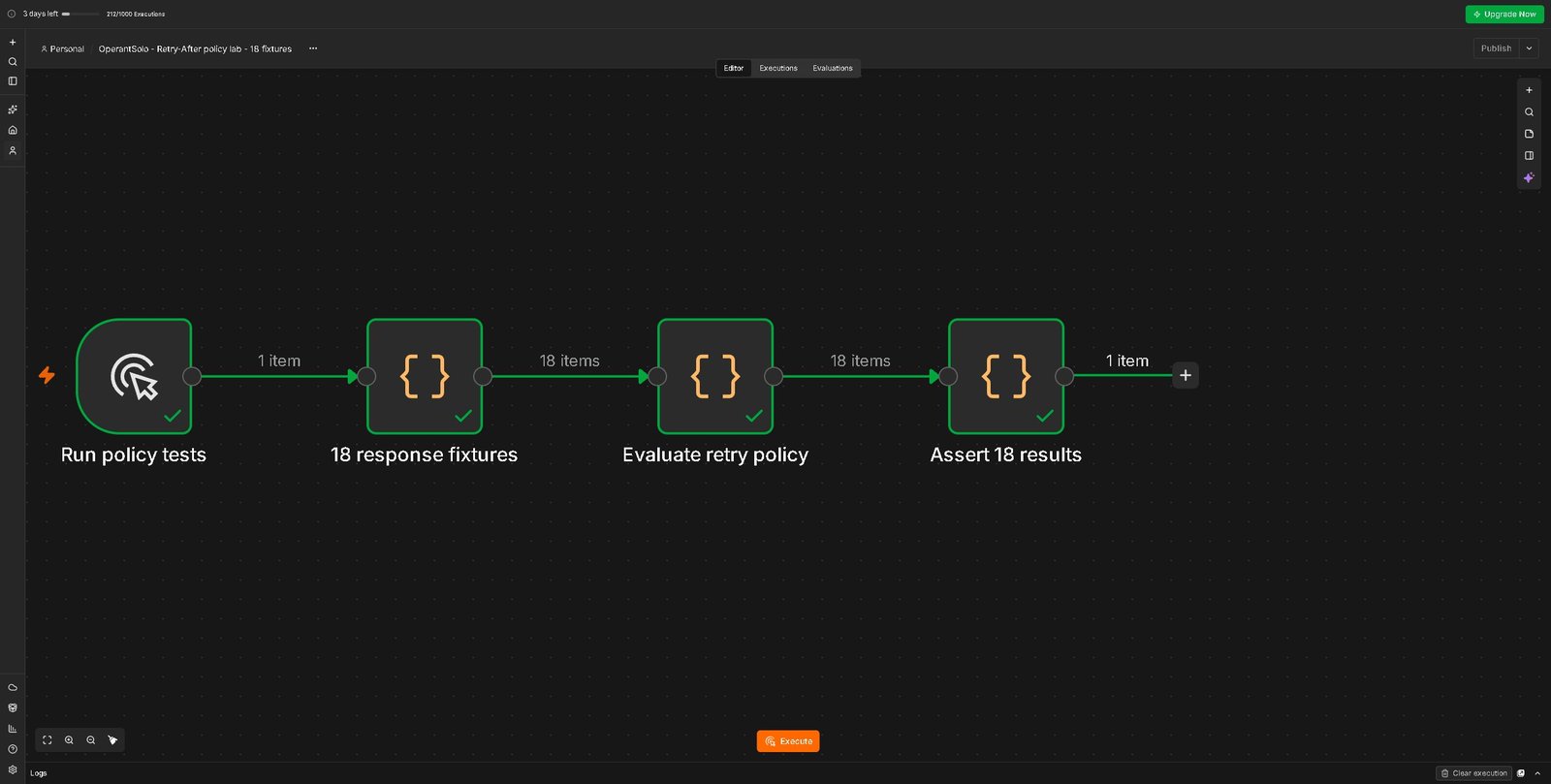Zoom out on the canvas

[x=90, y=740]
